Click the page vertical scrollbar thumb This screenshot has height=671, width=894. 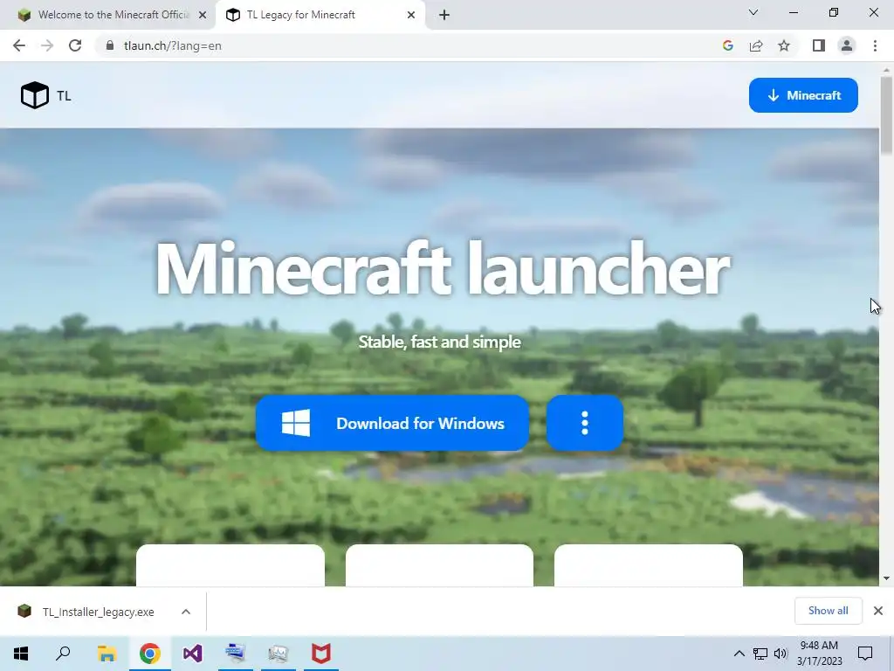[x=886, y=115]
